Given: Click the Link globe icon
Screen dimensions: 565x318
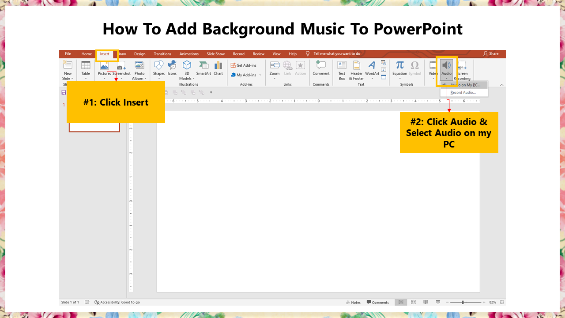Looking at the screenshot, I should 287,65.
